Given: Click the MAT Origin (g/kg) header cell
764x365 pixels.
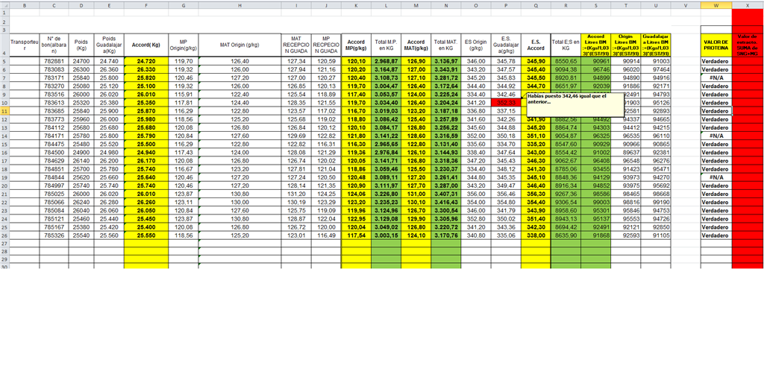Looking at the screenshot, I should pos(239,45).
